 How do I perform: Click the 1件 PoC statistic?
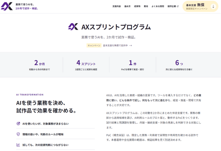pyautogui.click(x=133, y=63)
